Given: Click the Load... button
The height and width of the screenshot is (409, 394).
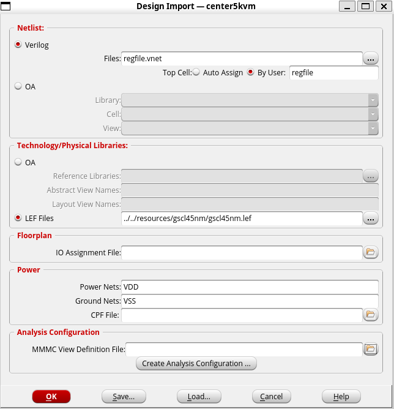Looking at the screenshot, I should pos(199,397).
